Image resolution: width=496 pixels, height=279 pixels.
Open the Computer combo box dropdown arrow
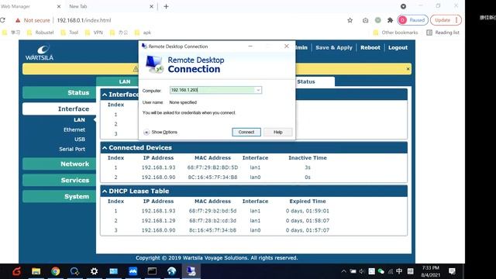[x=258, y=90]
